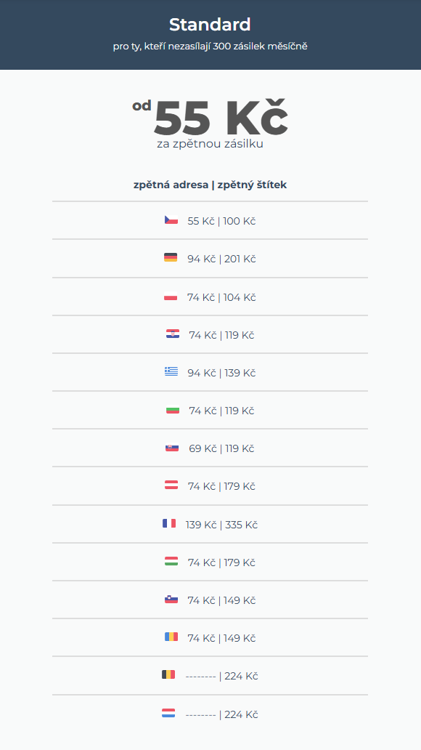The image size is (421, 750).
Task: Click the 94 Kč | 201 Kč price text
Action: (221, 259)
